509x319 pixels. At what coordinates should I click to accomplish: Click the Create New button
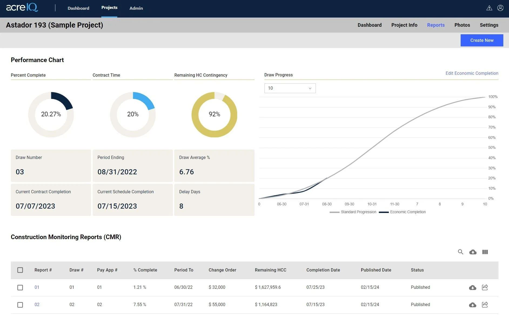coord(482,40)
